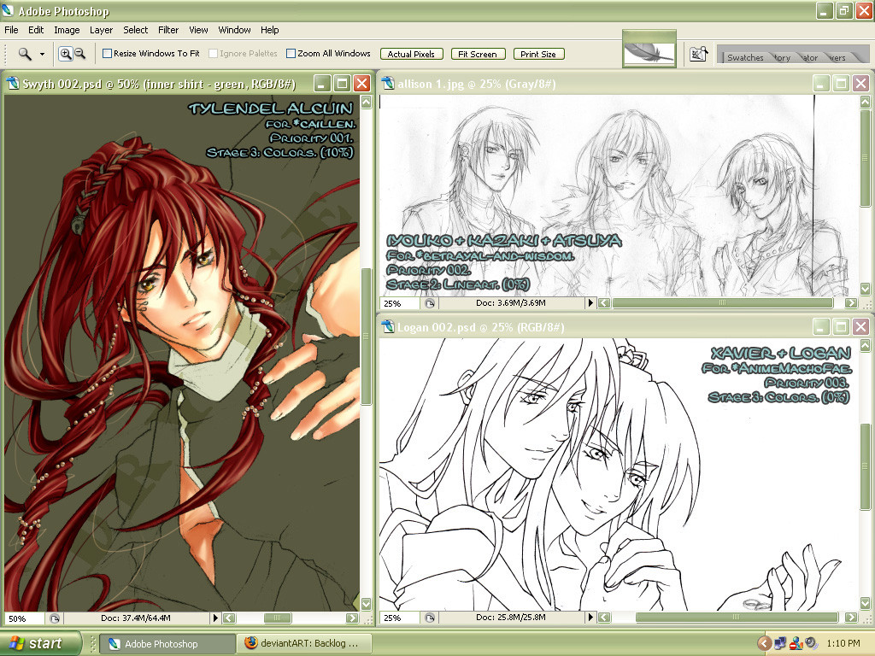This screenshot has width=875, height=656.
Task: Click scroll-up arrow in allison window
Action: (866, 102)
